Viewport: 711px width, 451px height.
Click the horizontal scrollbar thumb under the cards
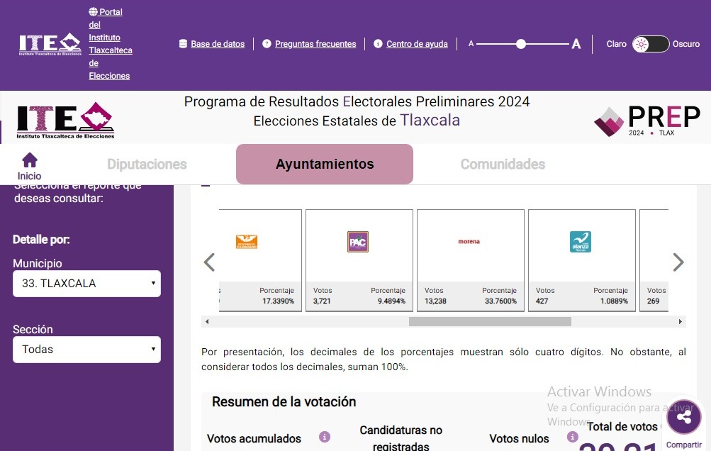click(490, 322)
